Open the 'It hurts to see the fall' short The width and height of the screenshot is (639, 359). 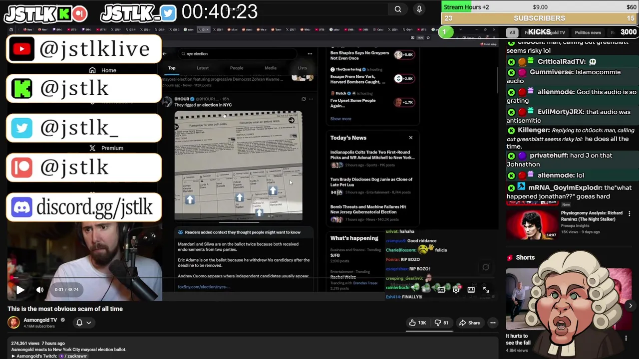pyautogui.click(x=518, y=339)
